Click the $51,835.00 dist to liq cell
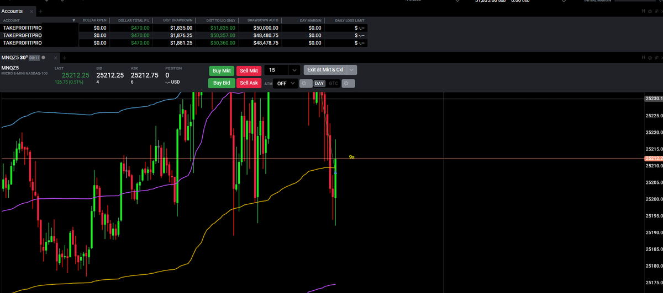 point(223,28)
